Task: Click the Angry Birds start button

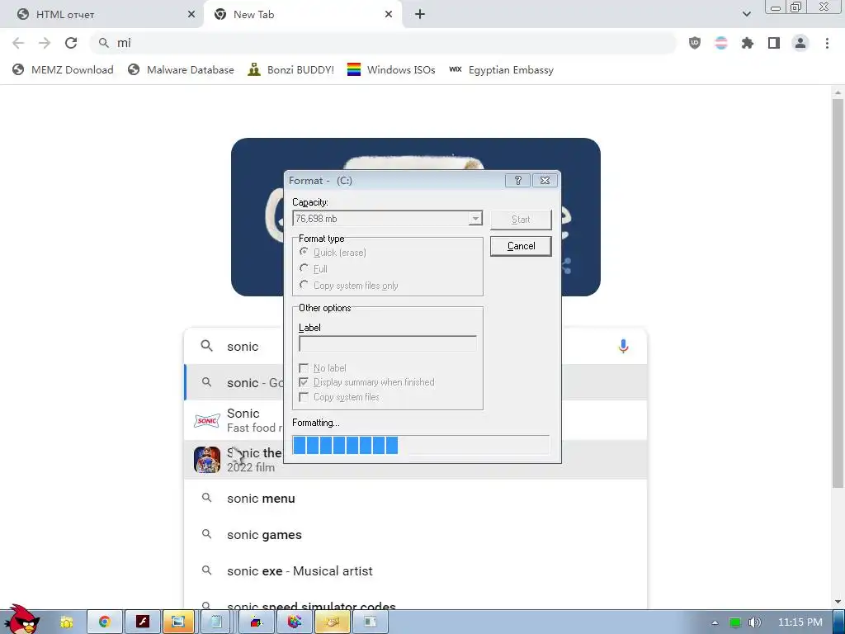Action: coord(21,620)
